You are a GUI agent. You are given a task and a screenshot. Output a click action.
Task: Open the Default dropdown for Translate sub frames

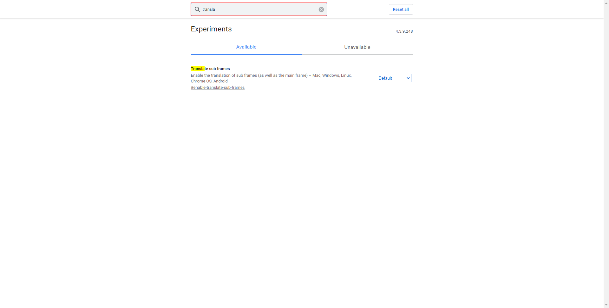(x=387, y=78)
